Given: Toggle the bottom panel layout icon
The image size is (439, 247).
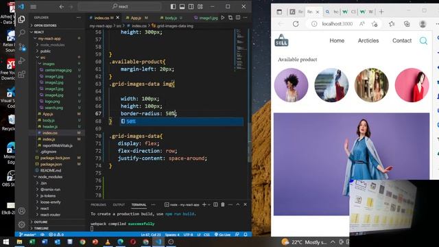Looking at the screenshot, I should 182,6.
